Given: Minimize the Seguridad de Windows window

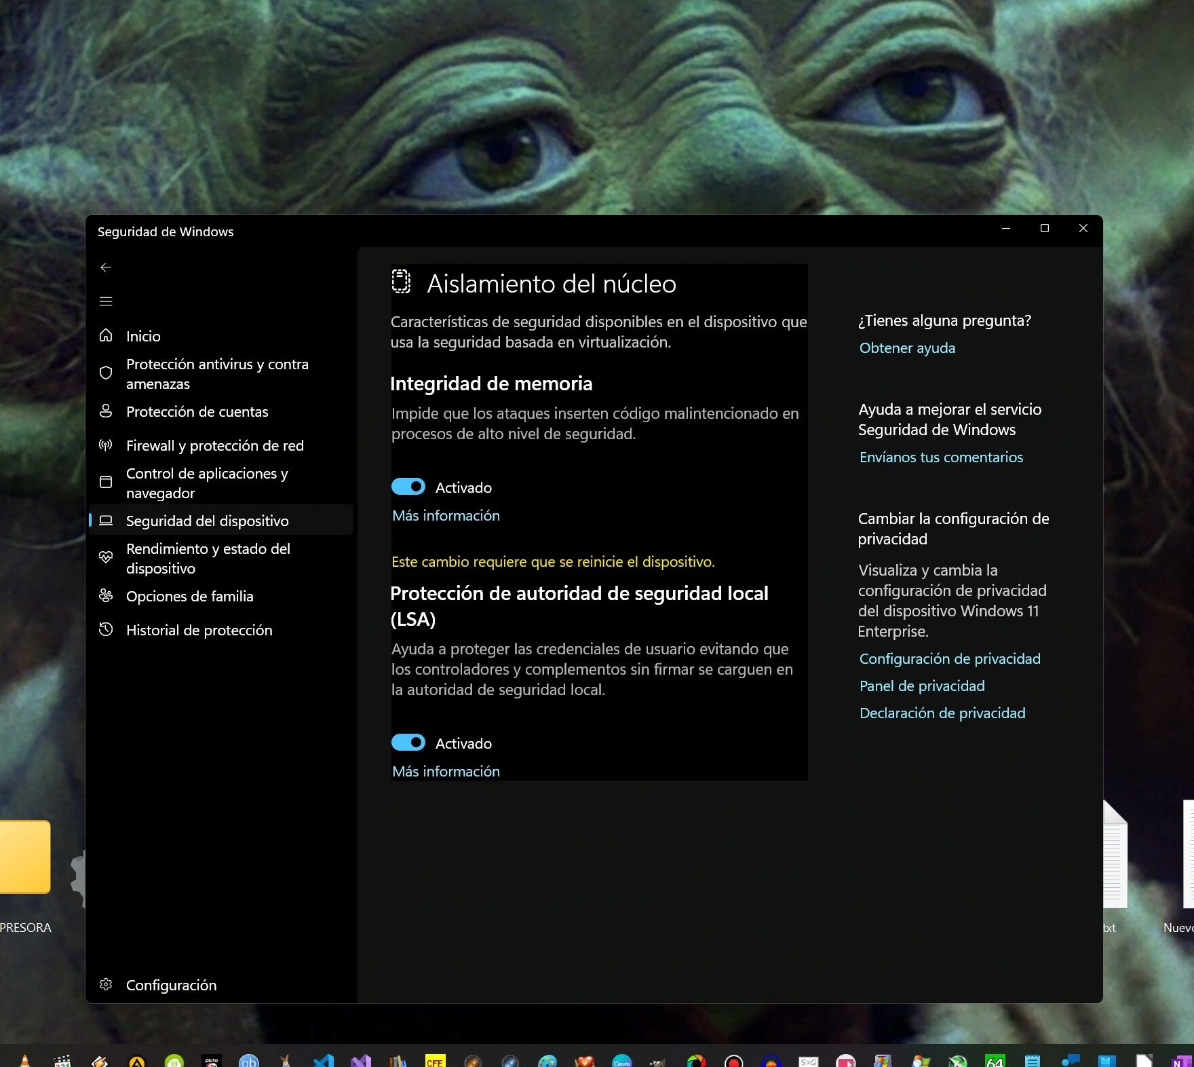Looking at the screenshot, I should coord(1006,228).
